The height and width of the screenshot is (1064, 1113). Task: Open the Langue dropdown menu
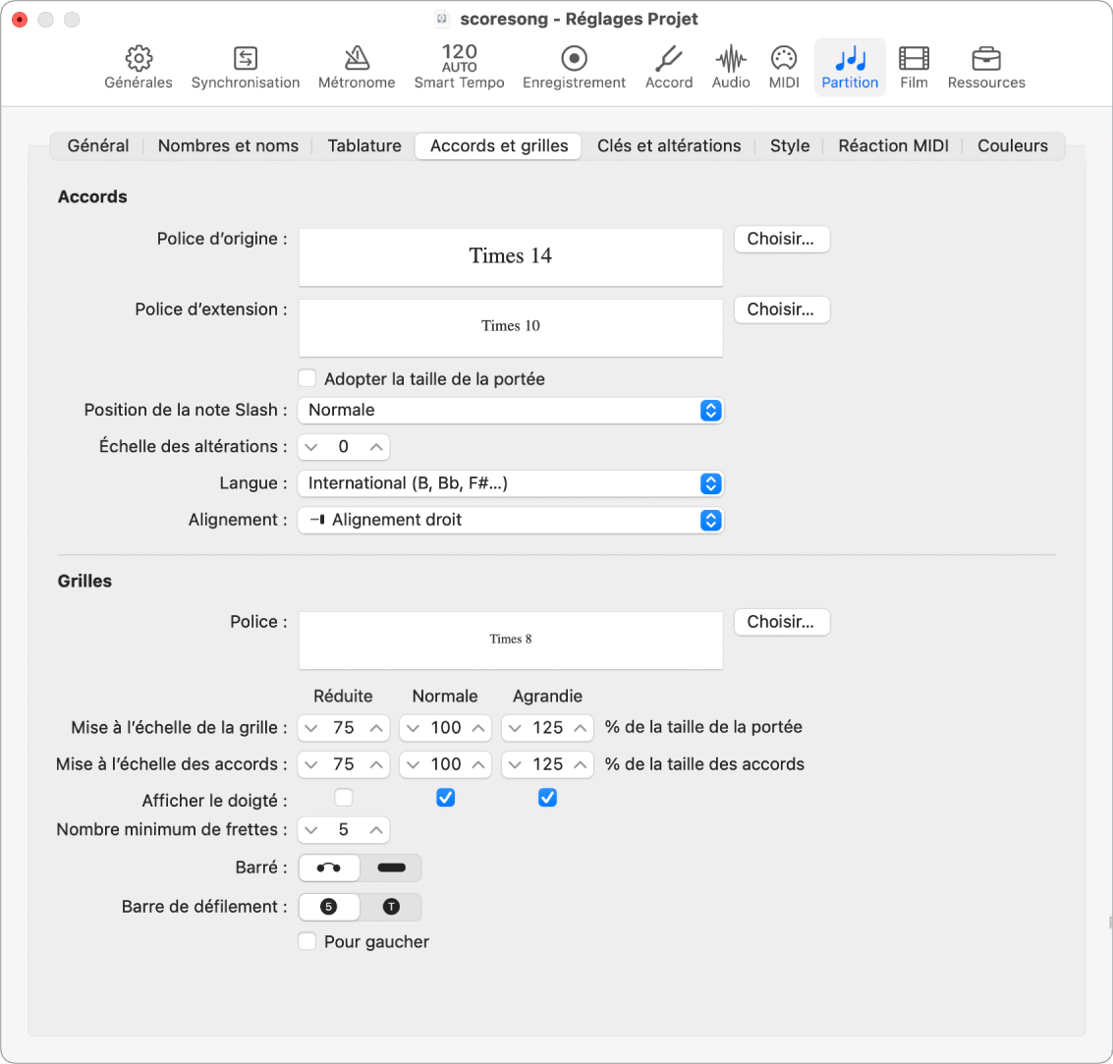510,483
